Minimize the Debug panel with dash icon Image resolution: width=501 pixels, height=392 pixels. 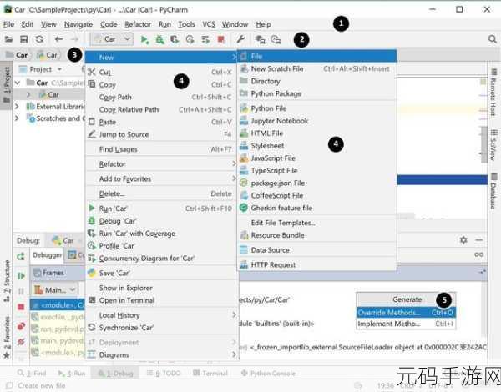coord(479,239)
